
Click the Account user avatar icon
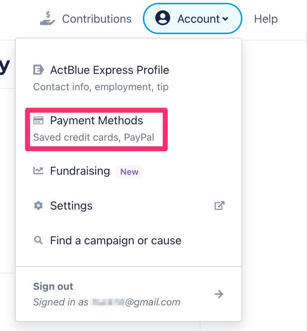[x=163, y=18]
